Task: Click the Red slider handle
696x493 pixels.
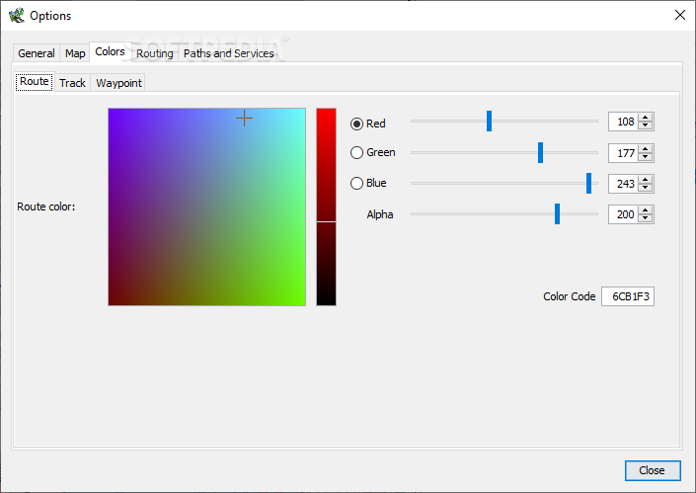Action: click(x=489, y=121)
